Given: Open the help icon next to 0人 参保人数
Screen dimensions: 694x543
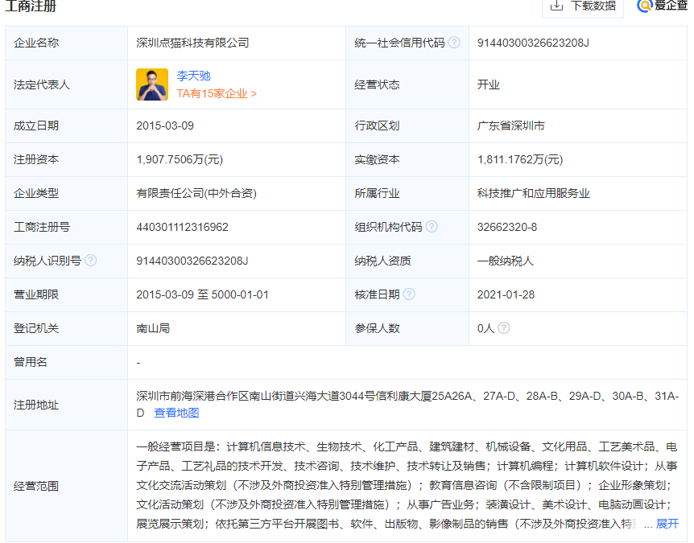Looking at the screenshot, I should click(504, 327).
